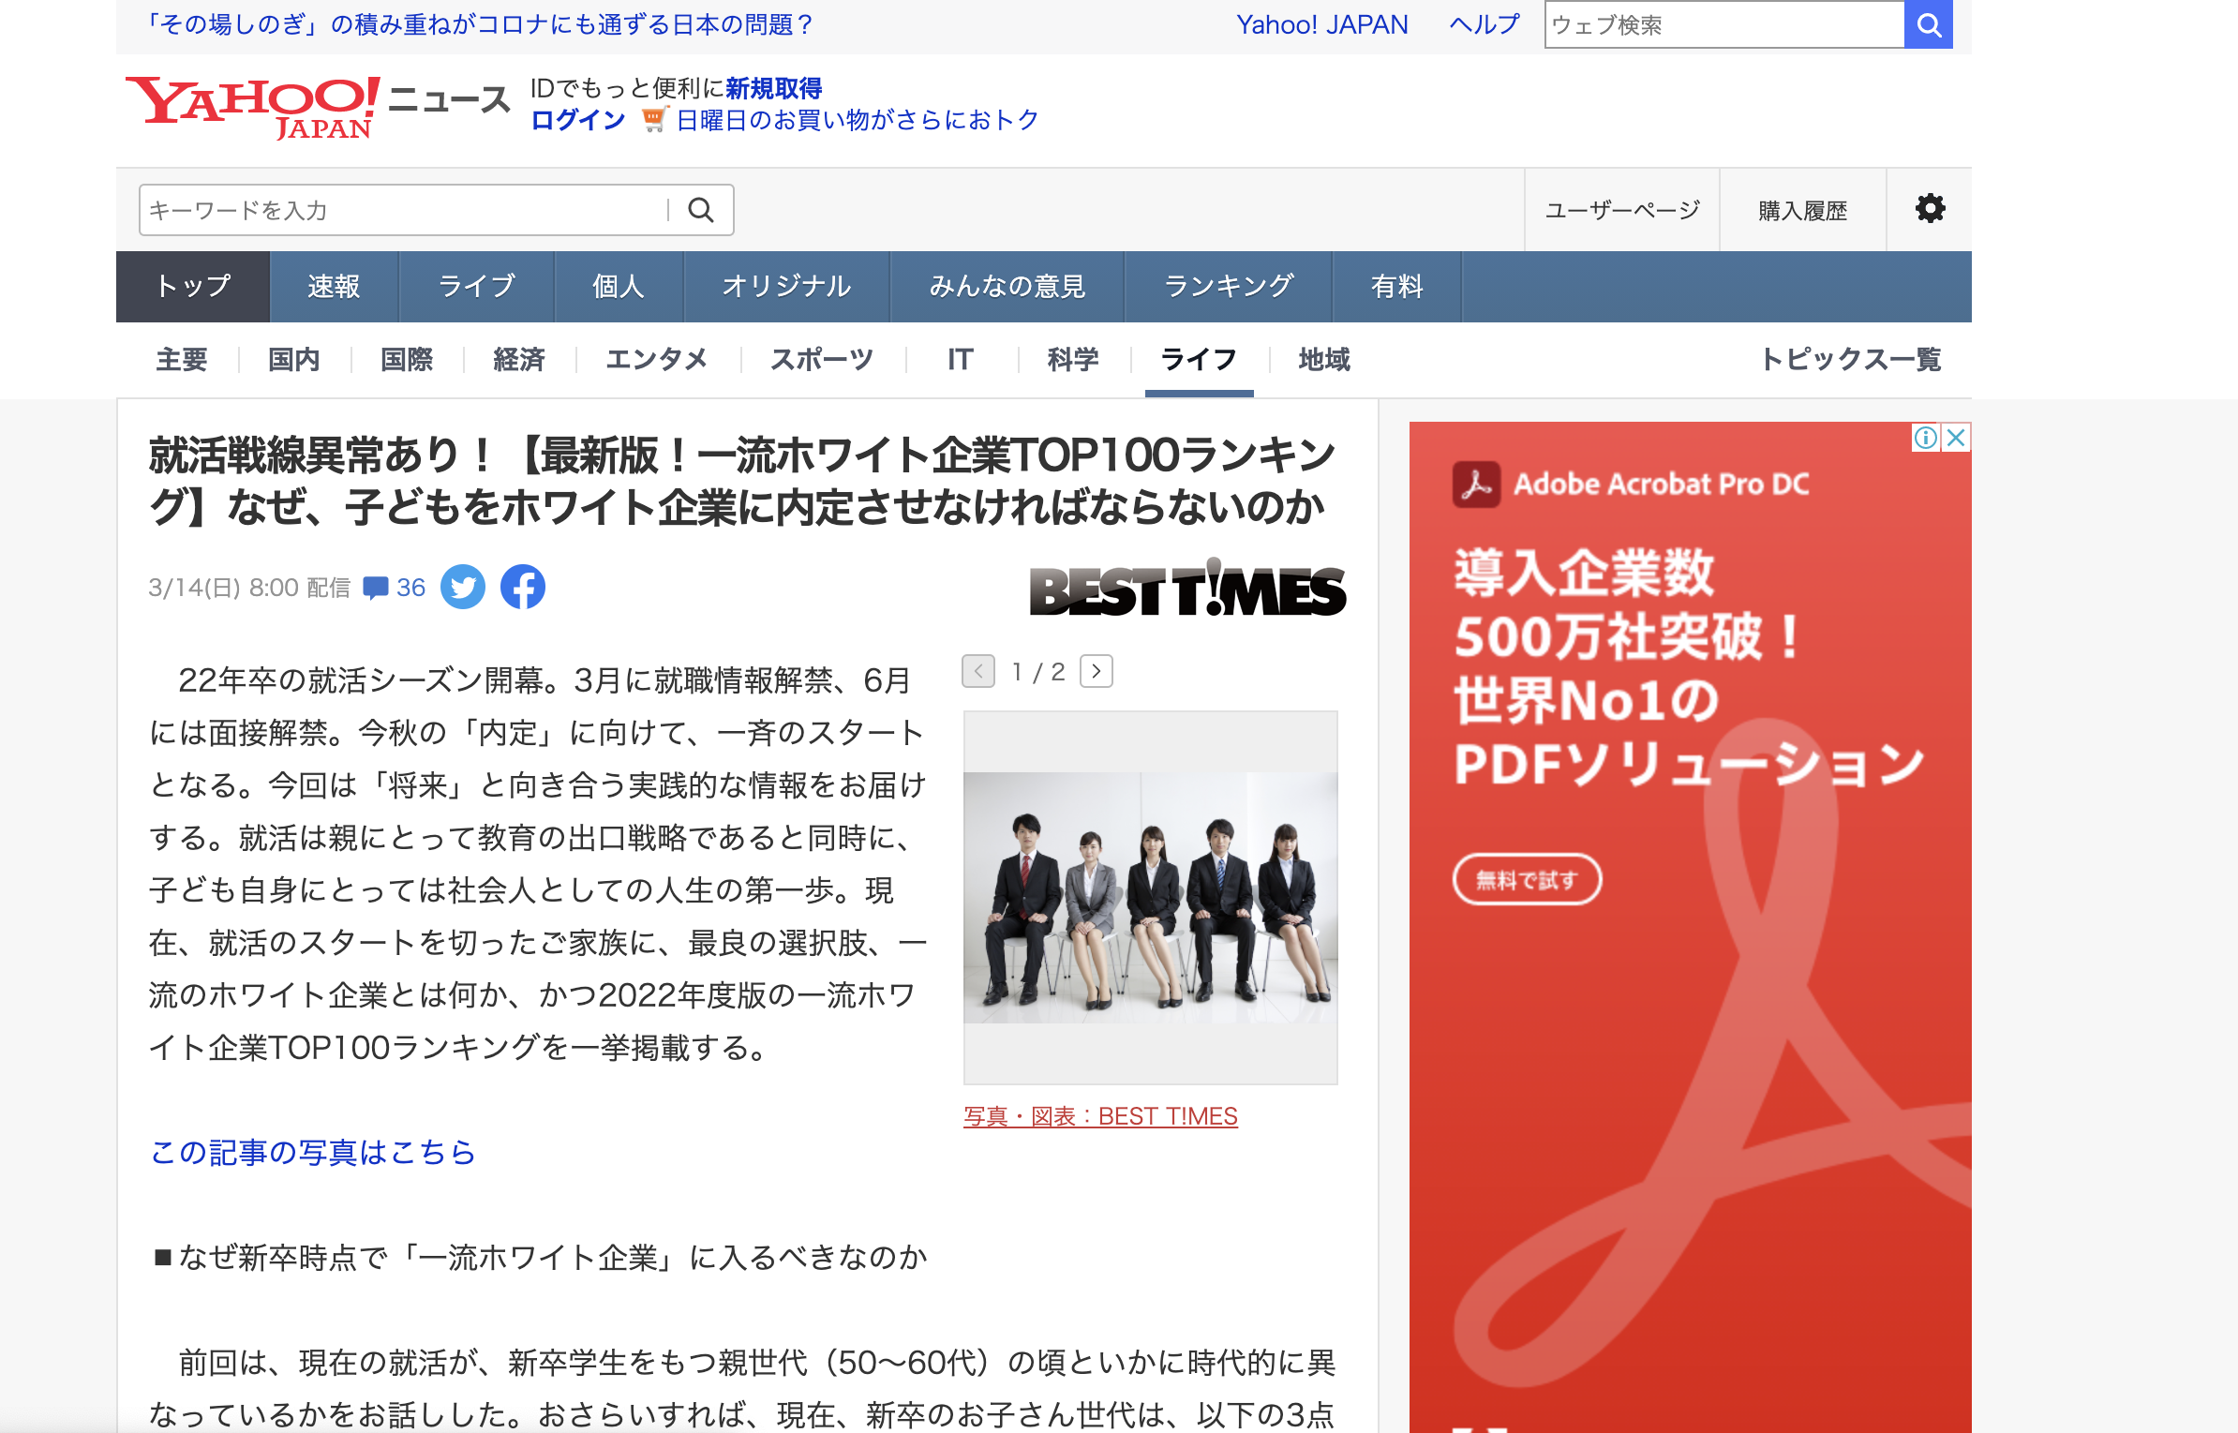The width and height of the screenshot is (2238, 1433).
Task: Select the IT category
Action: (x=961, y=359)
